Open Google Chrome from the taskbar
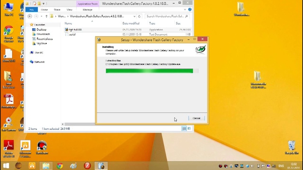This screenshot has width=303, height=170. tap(60, 166)
